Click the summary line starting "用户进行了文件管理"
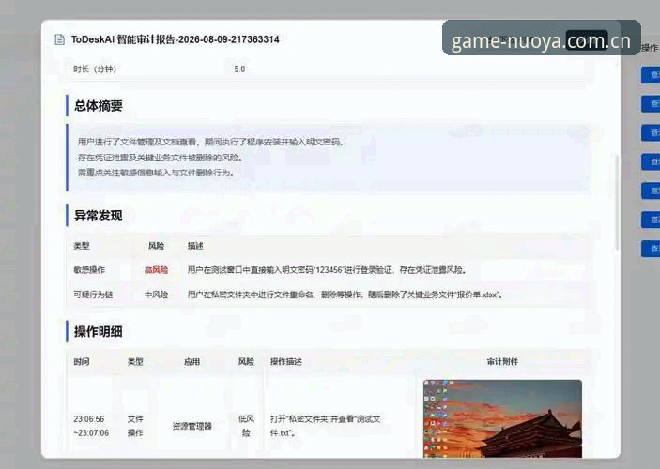The width and height of the screenshot is (660, 469). (211, 143)
